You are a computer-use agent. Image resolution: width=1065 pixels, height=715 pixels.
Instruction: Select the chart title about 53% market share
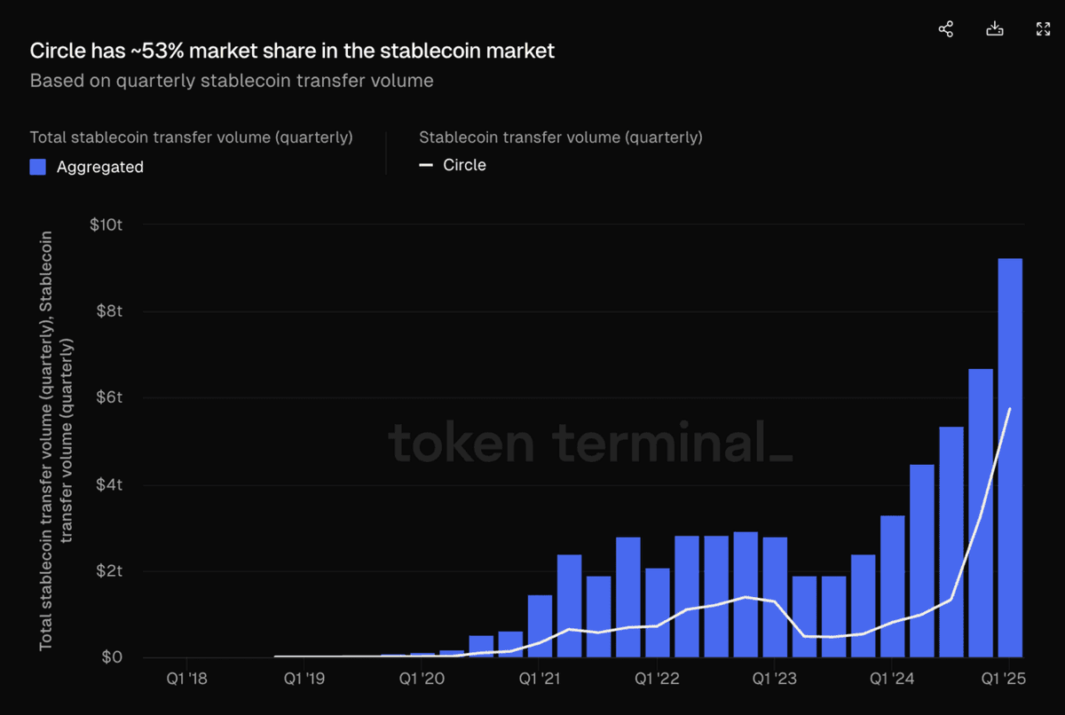pyautogui.click(x=292, y=51)
